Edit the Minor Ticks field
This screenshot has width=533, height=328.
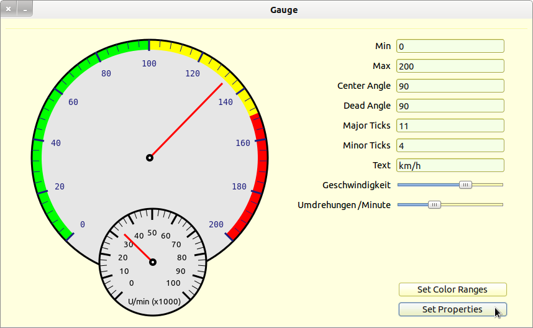450,145
